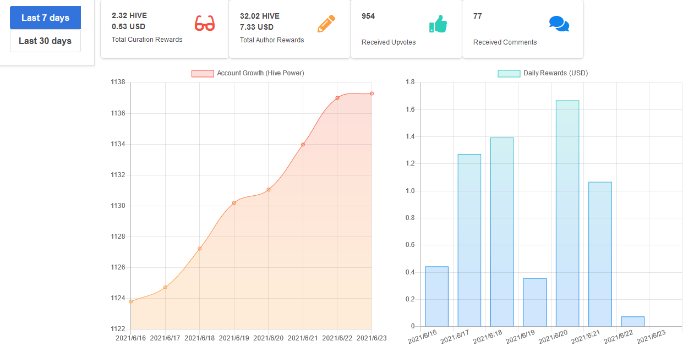The height and width of the screenshot is (363, 699).
Task: Toggle Daily Rewards (USD) legend
Action: 543,73
